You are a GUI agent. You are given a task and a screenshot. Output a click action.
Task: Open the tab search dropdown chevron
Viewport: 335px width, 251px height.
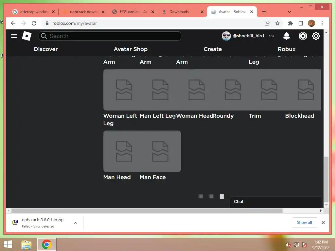(290, 12)
